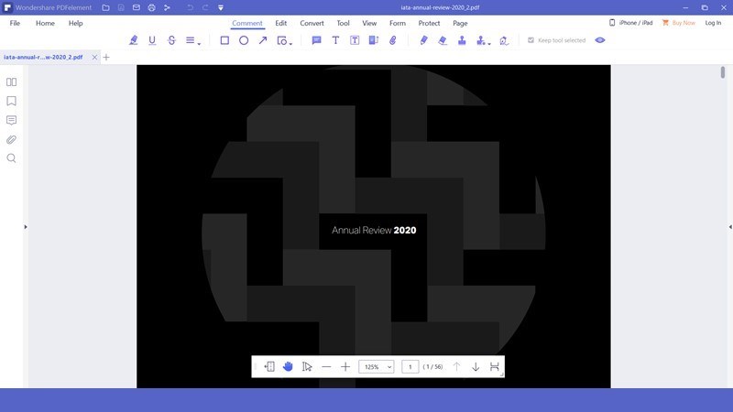Open the Thumbnails panel
733x412 pixels.
click(x=11, y=82)
